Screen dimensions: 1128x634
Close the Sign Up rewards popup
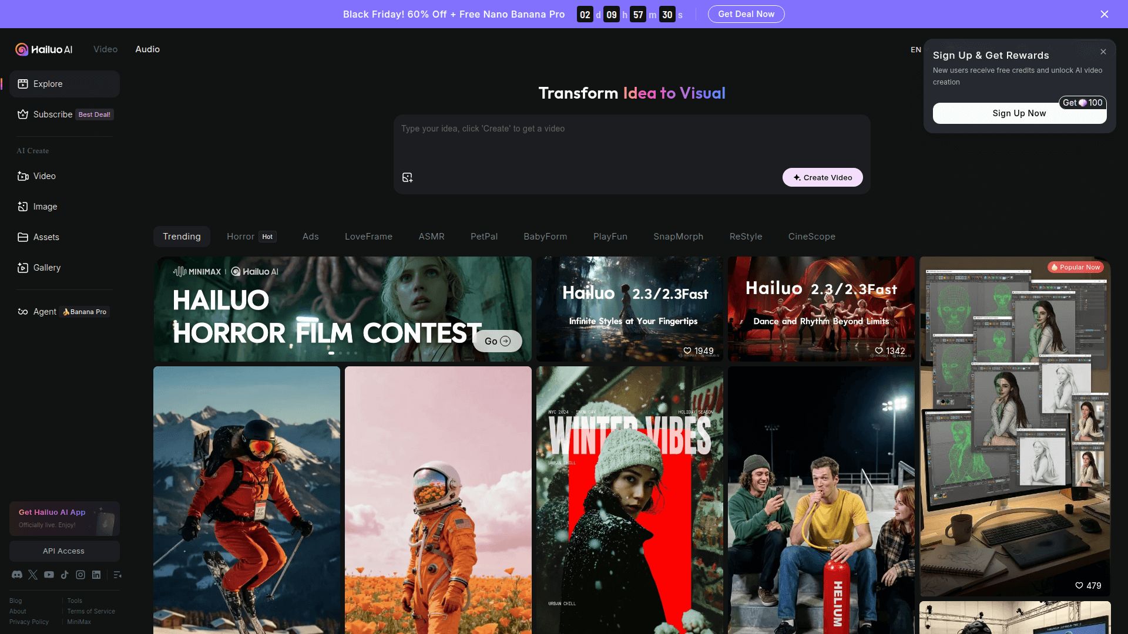(x=1103, y=52)
